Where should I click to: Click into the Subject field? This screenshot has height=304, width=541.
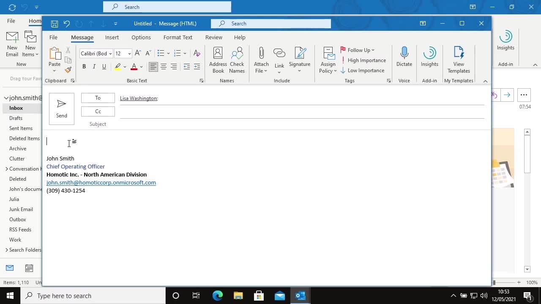point(302,124)
